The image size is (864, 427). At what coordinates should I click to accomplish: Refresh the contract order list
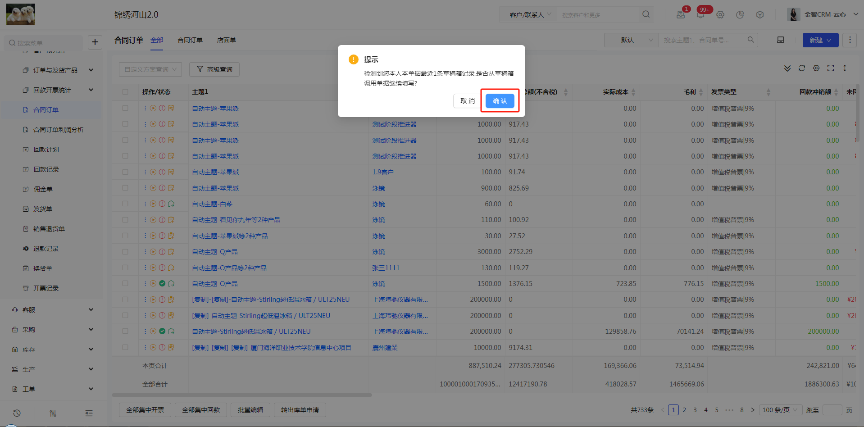pyautogui.click(x=802, y=68)
